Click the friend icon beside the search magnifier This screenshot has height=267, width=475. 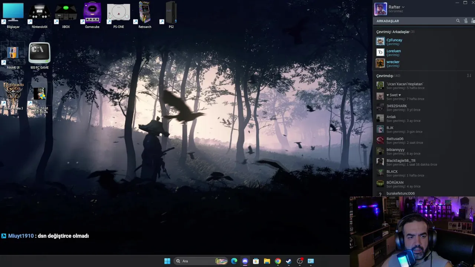pyautogui.click(x=466, y=21)
